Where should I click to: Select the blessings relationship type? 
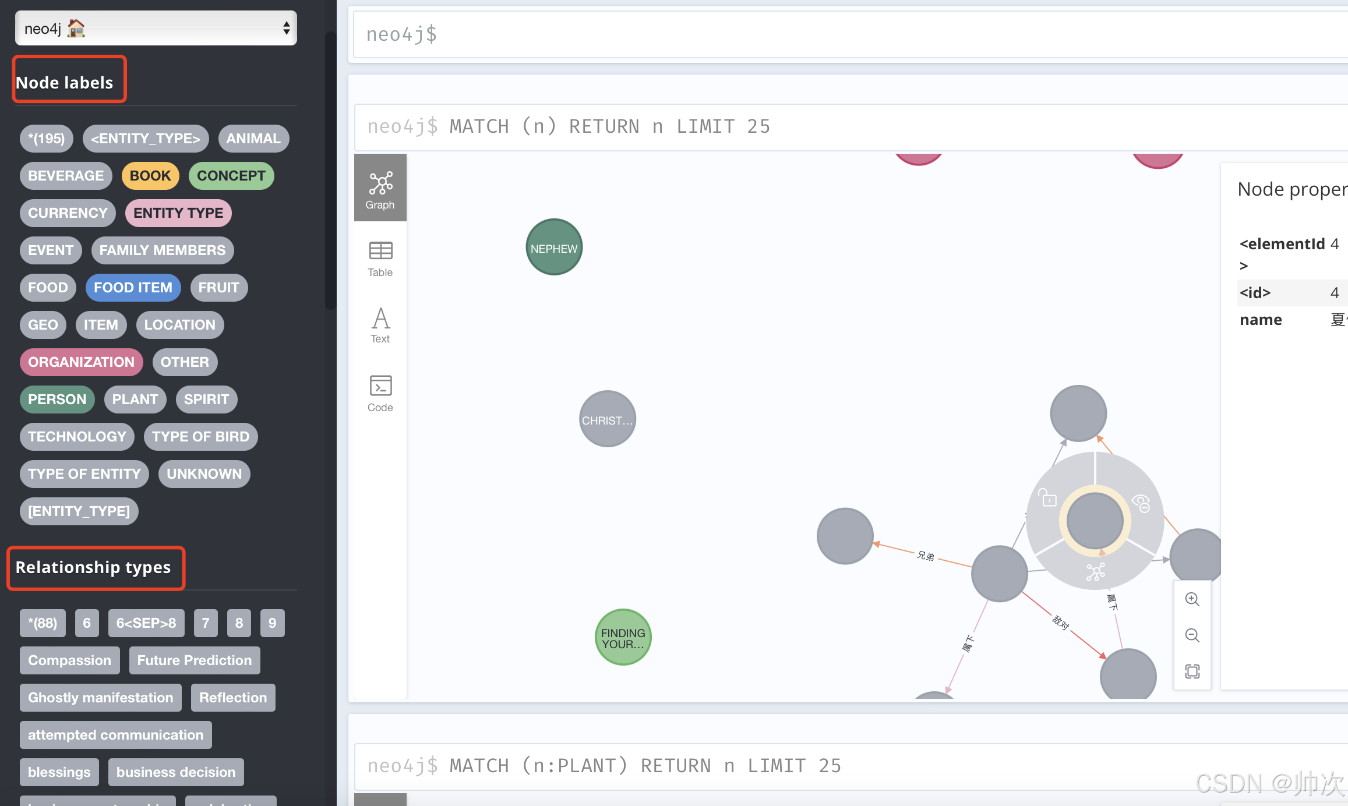pos(59,772)
